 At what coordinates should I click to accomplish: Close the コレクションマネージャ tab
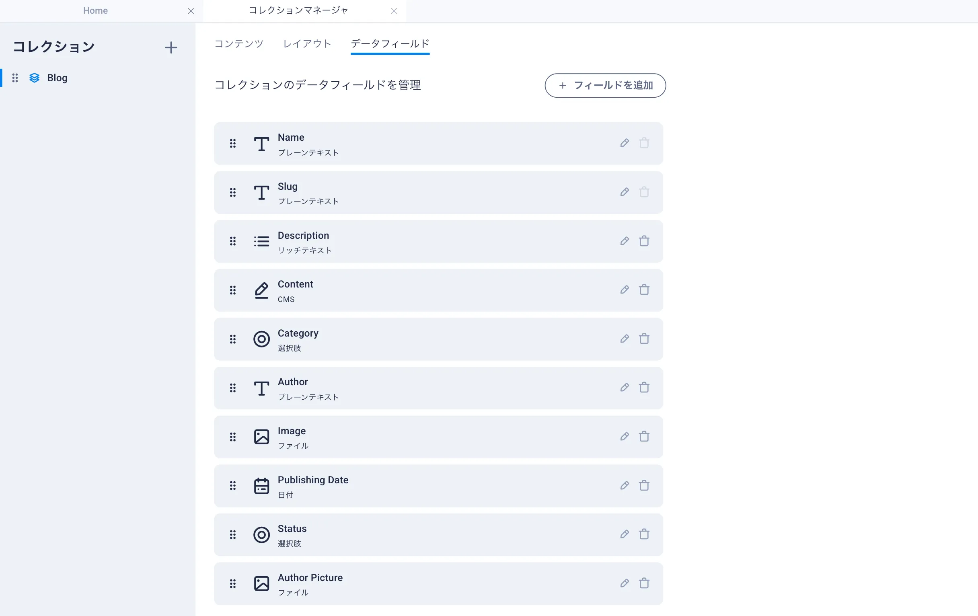click(394, 11)
